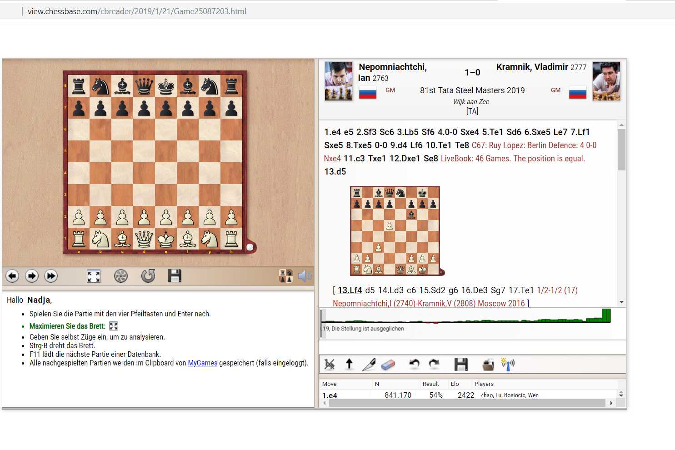
Task: Sort opening book by Elo column
Action: coord(455,384)
